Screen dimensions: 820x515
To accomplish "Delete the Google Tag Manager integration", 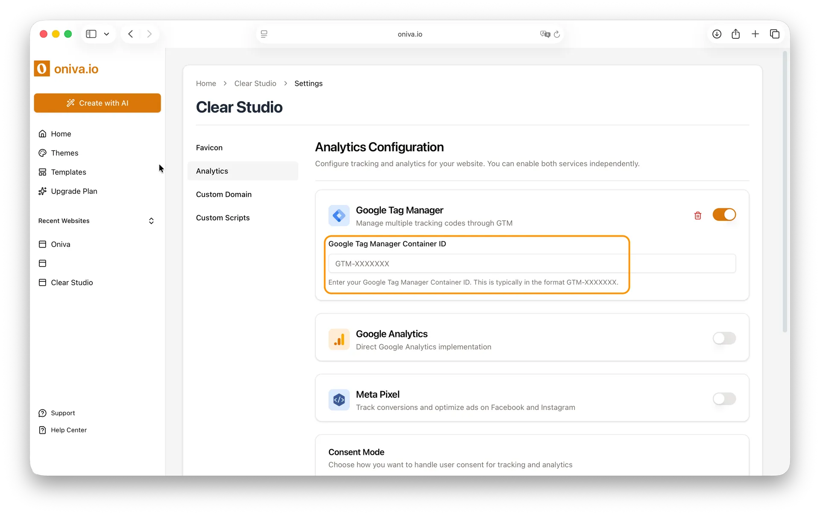I will pyautogui.click(x=697, y=216).
